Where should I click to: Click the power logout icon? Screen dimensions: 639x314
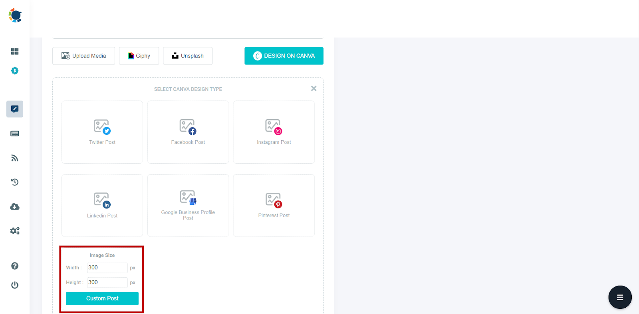(x=15, y=285)
